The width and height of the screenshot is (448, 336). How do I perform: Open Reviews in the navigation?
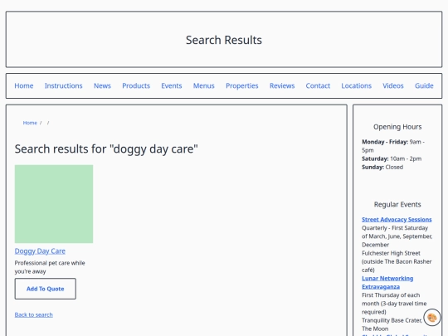282,85
